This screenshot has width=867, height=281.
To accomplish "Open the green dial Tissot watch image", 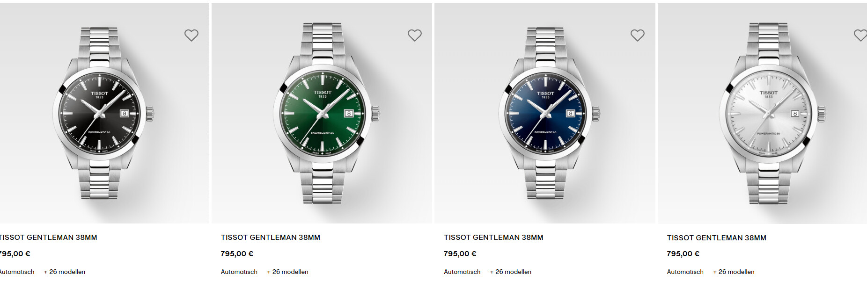I will 322,114.
